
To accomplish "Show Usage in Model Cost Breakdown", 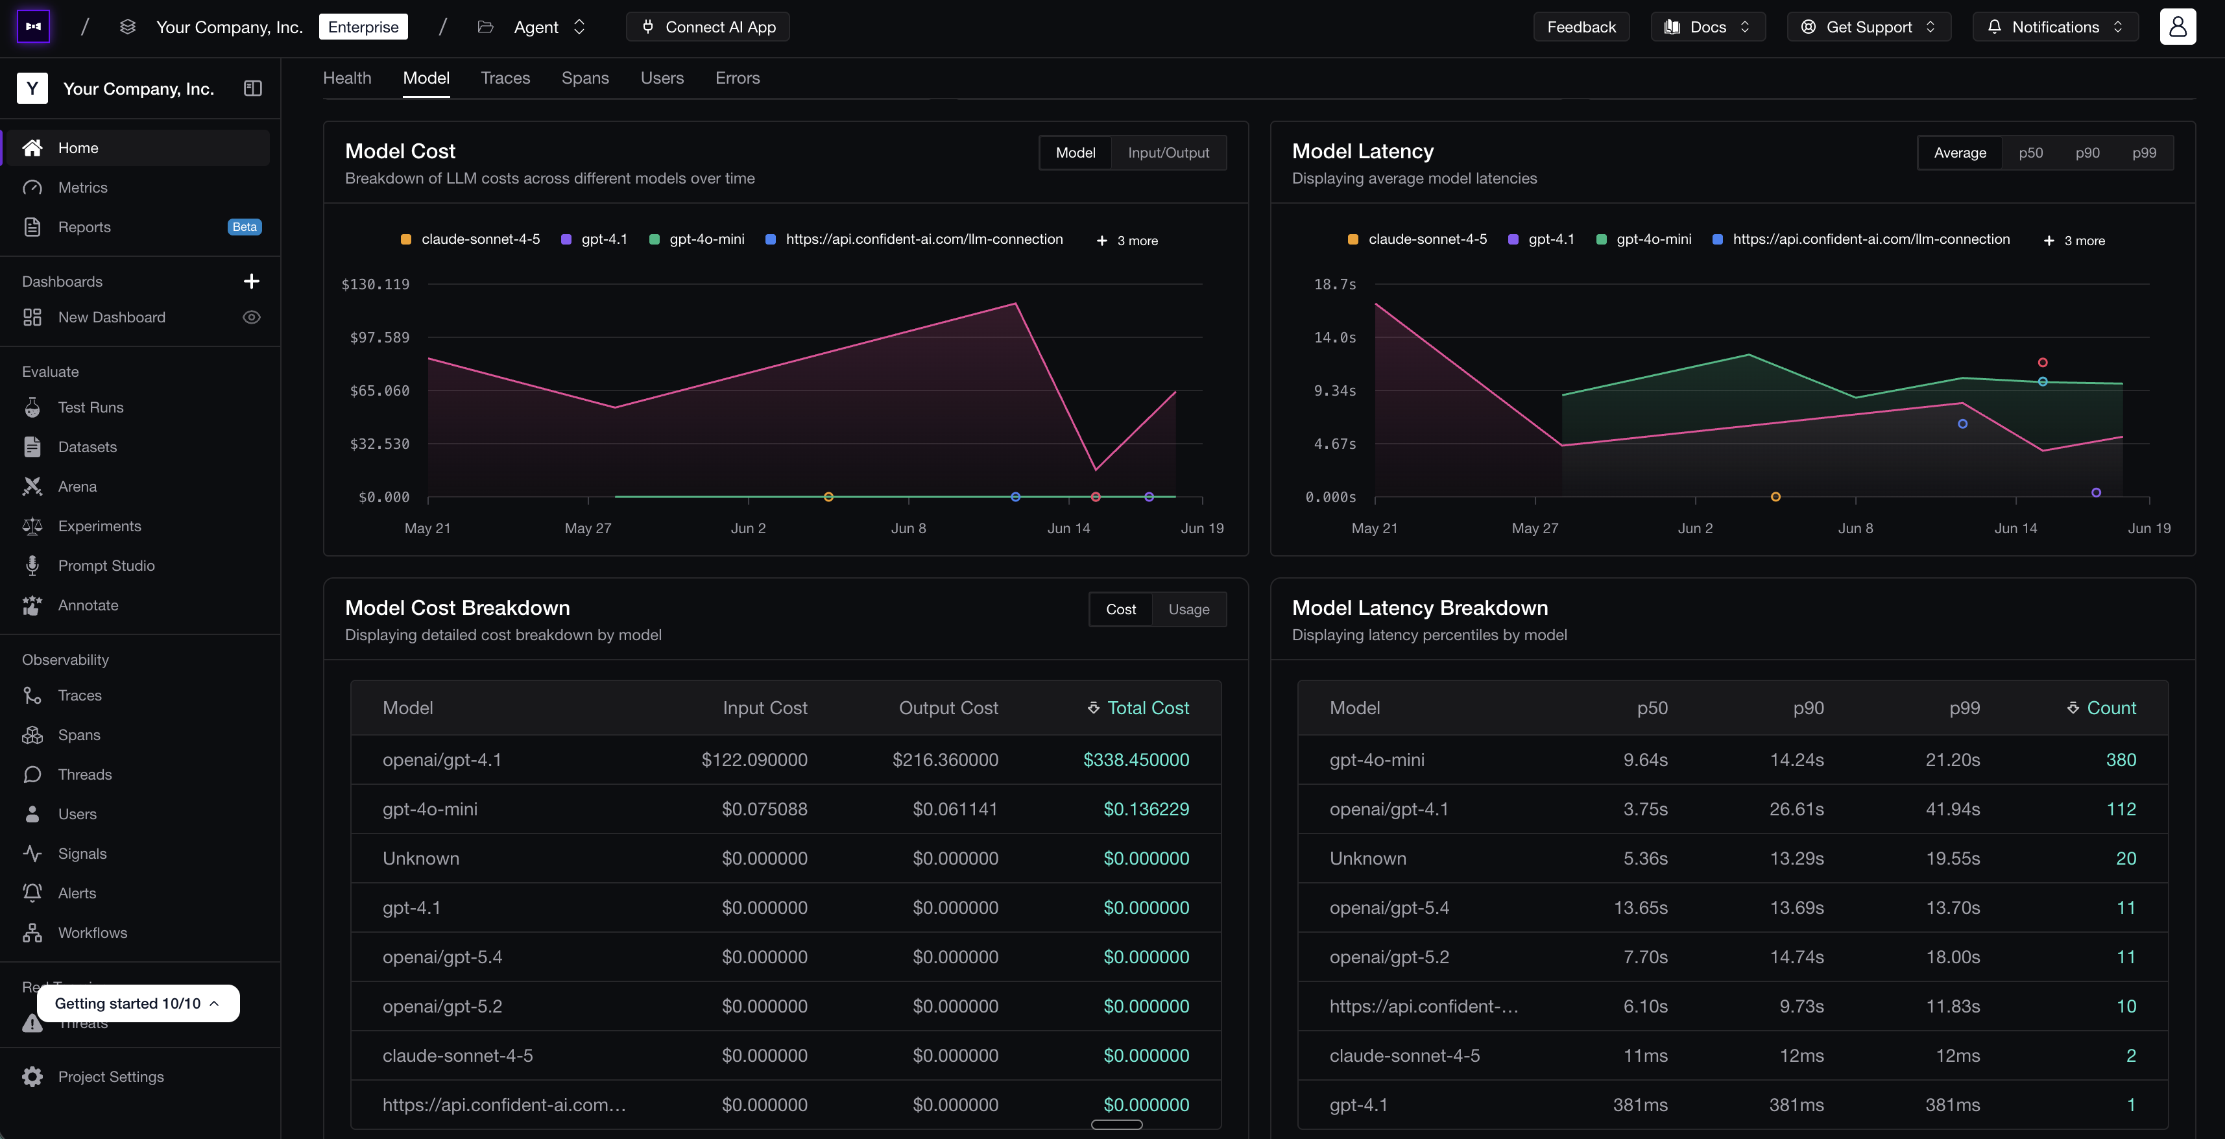I will coord(1188,610).
